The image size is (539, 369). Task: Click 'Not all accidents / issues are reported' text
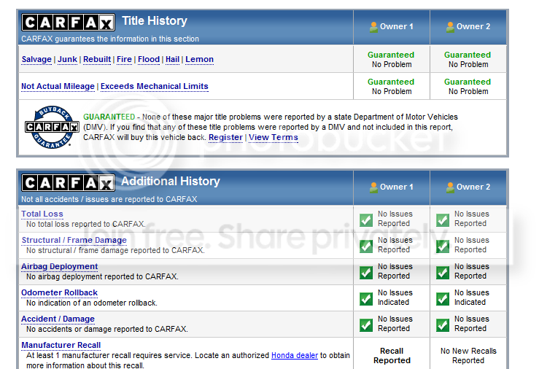click(109, 199)
